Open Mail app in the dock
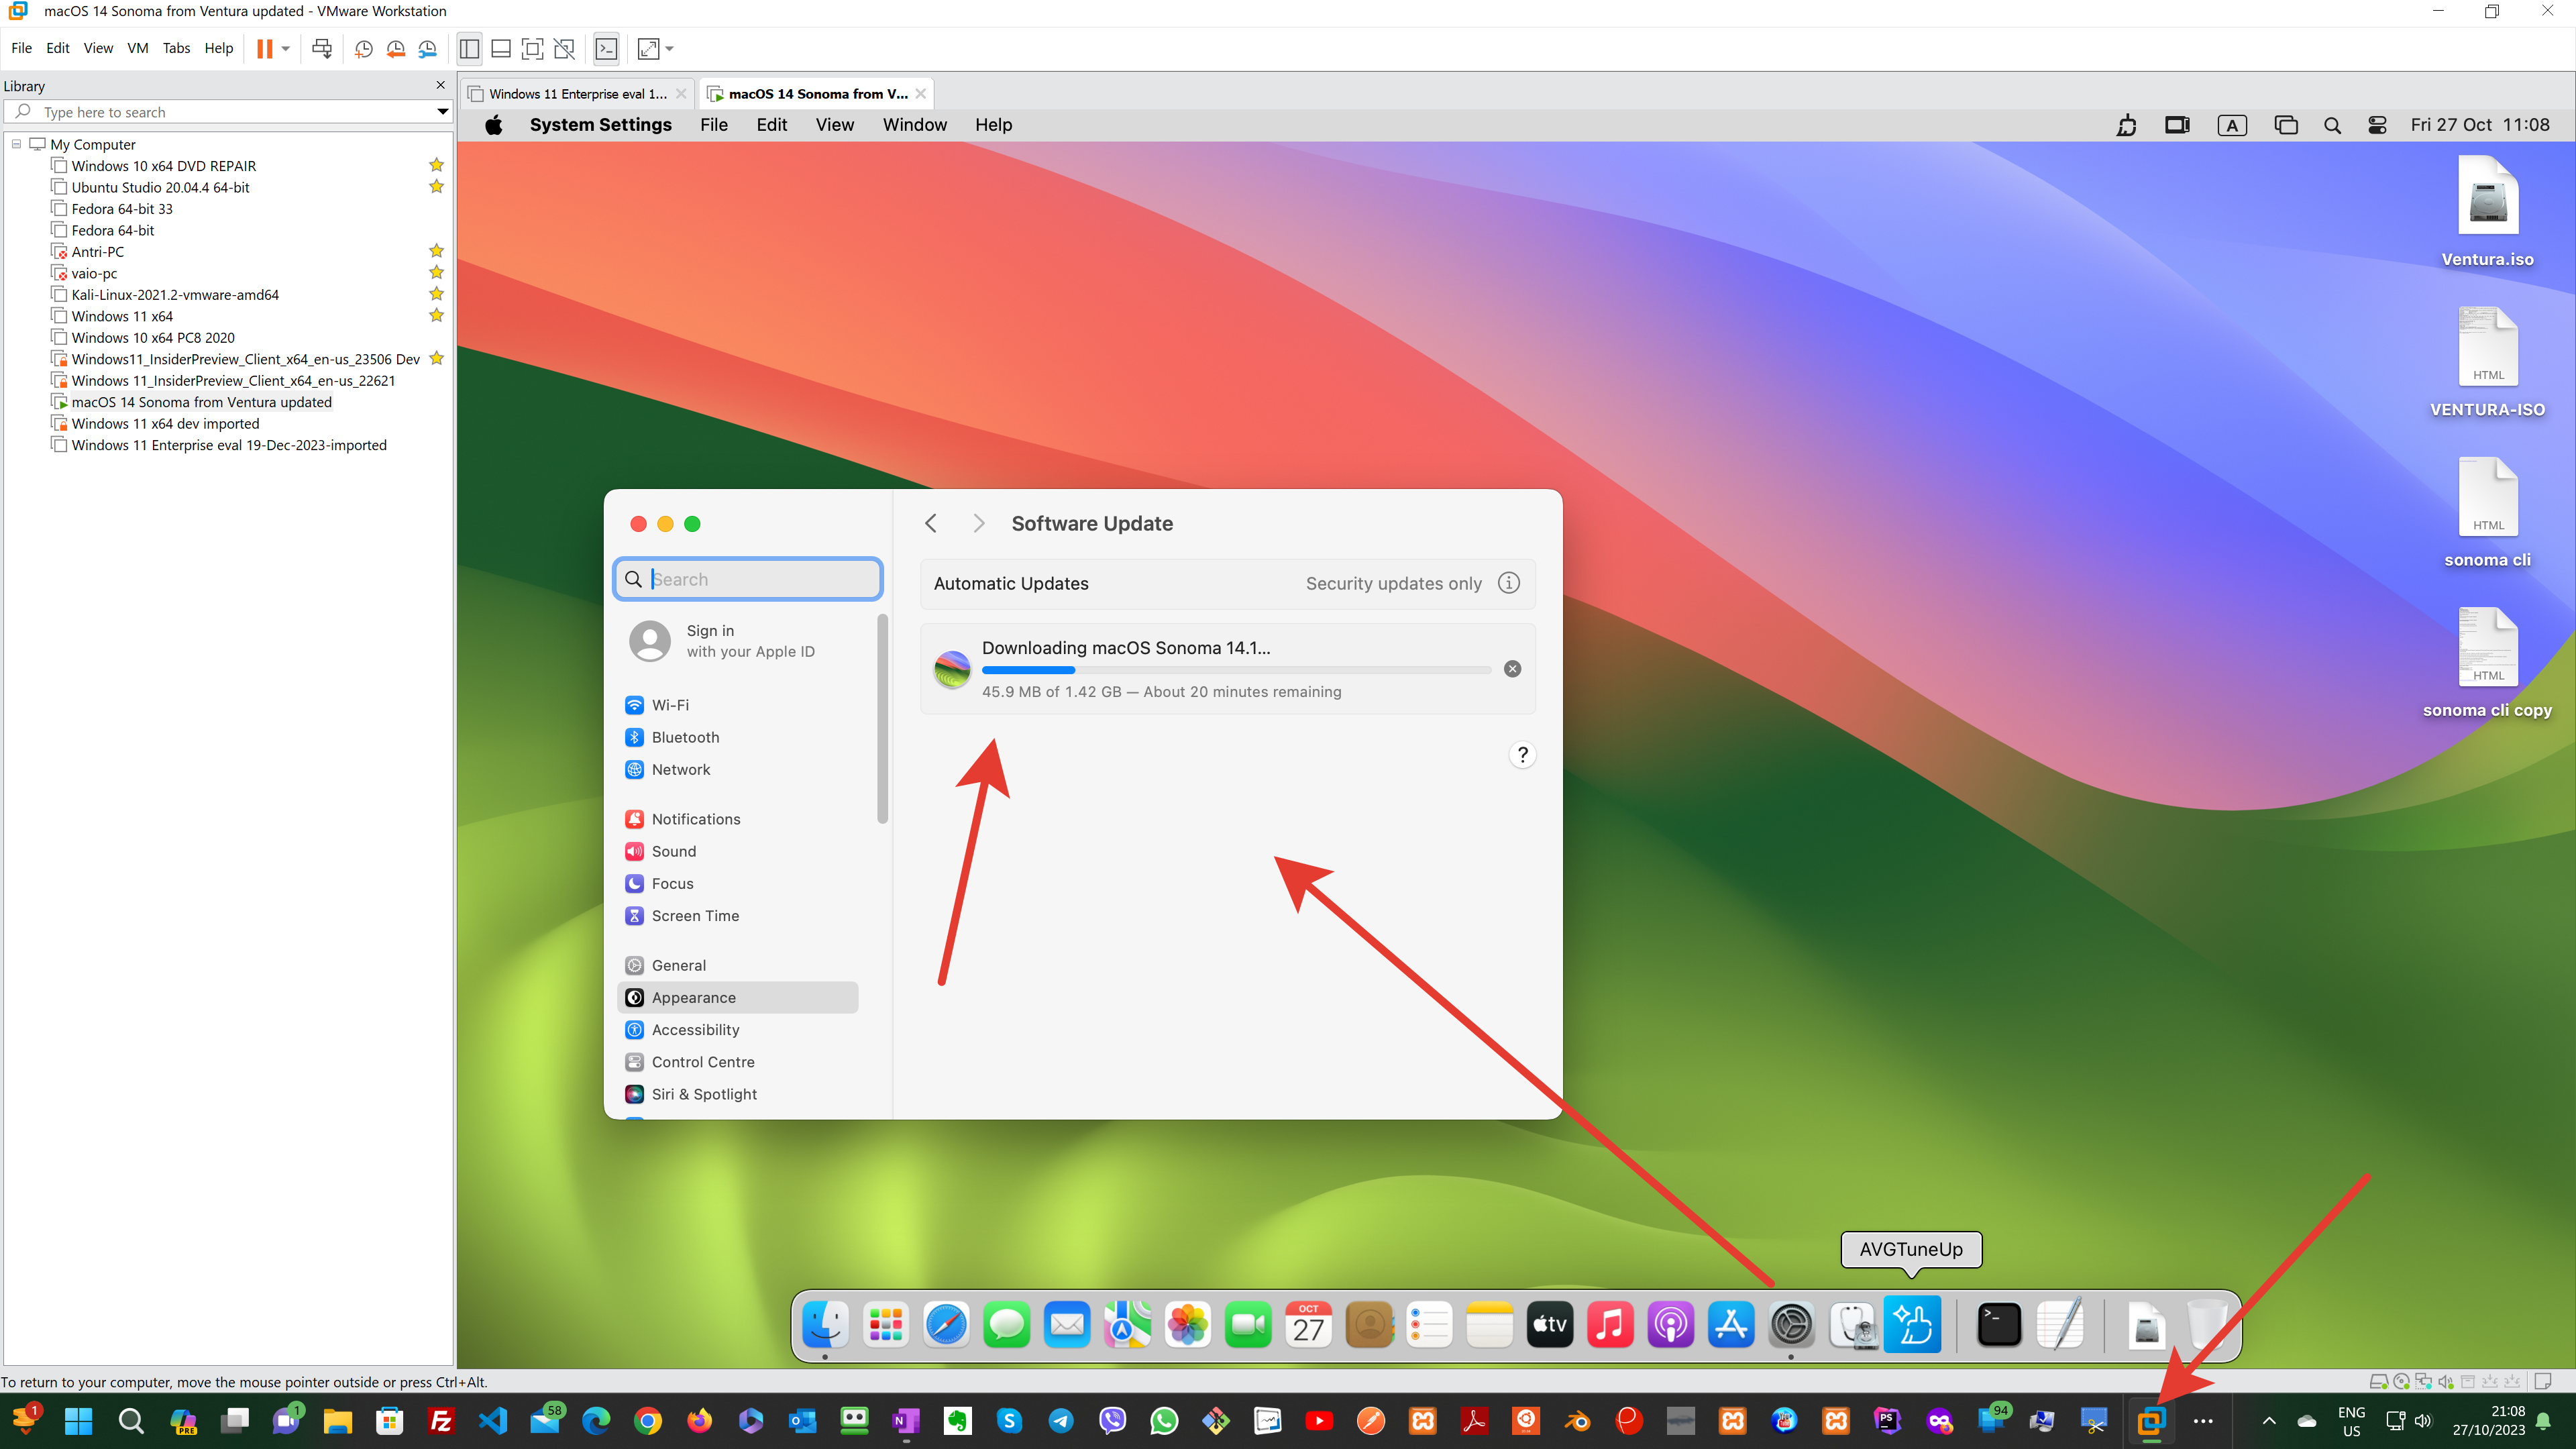 pos(1067,1325)
